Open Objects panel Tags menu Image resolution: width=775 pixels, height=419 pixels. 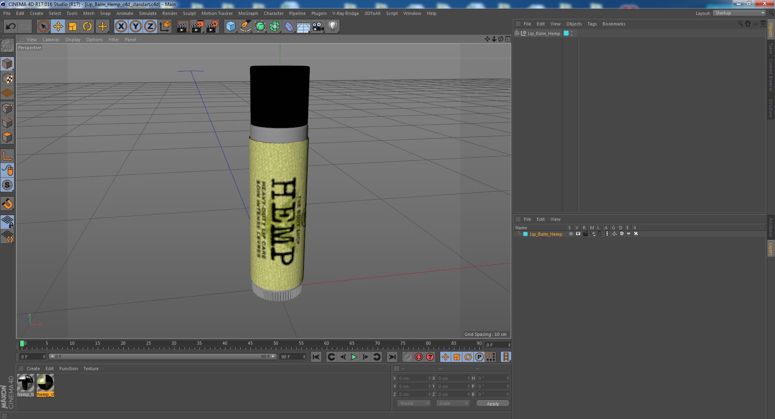tap(592, 24)
